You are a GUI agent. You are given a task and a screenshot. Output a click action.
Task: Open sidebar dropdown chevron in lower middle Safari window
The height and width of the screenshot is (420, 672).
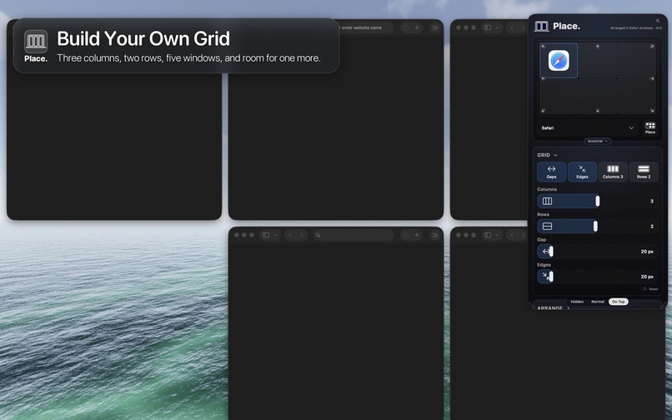[275, 235]
